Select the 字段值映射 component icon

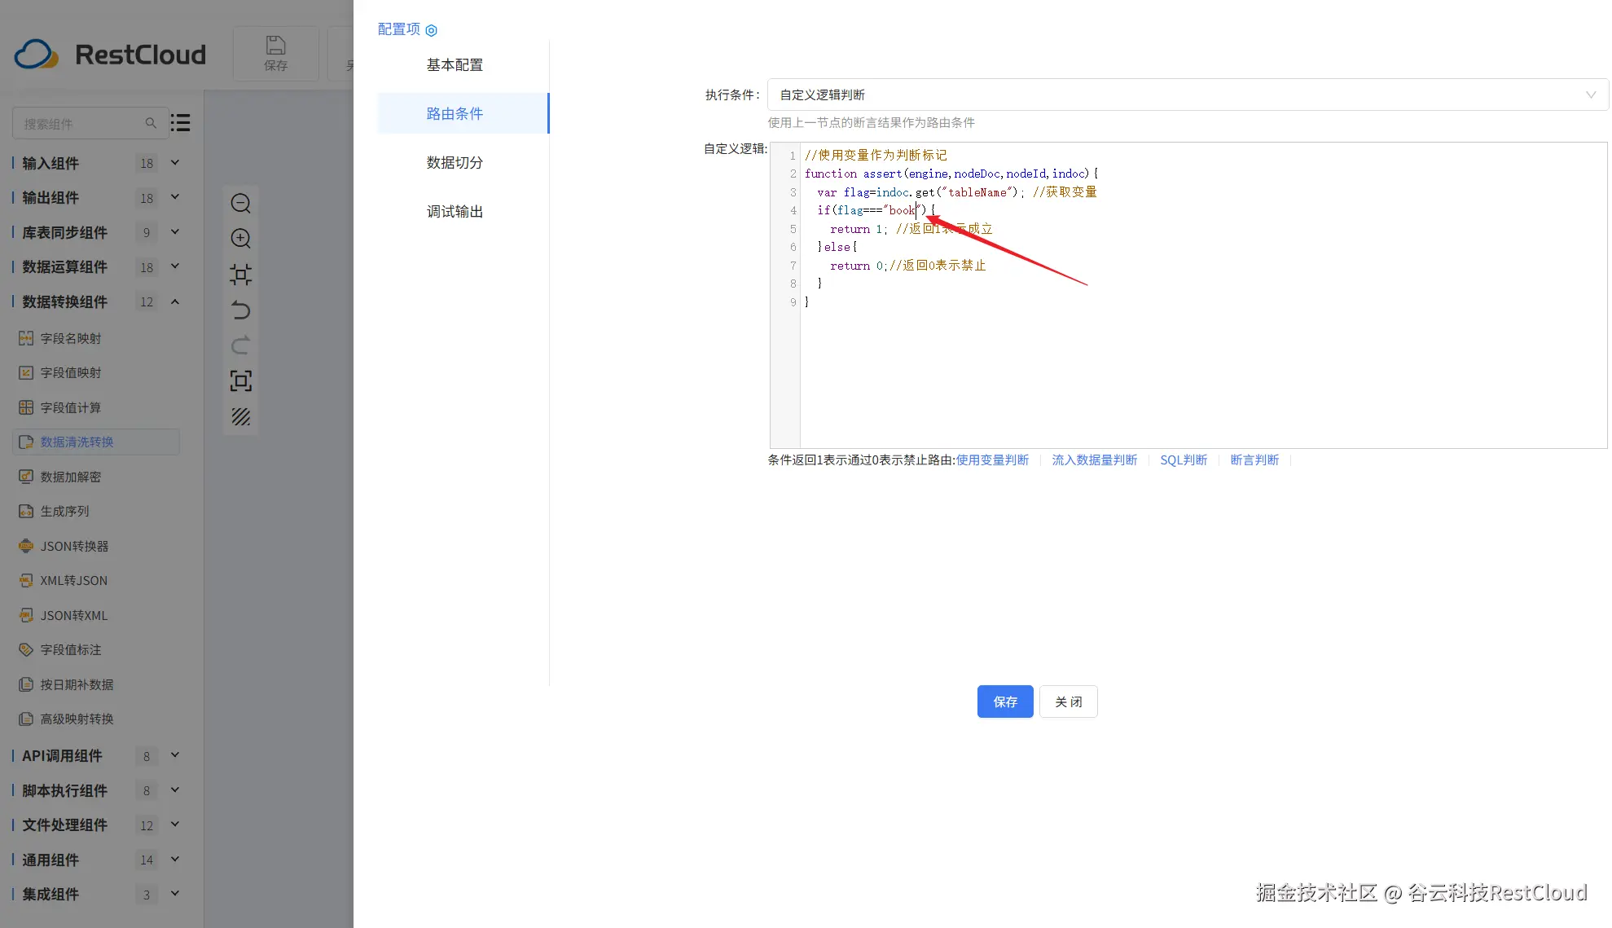click(x=26, y=372)
